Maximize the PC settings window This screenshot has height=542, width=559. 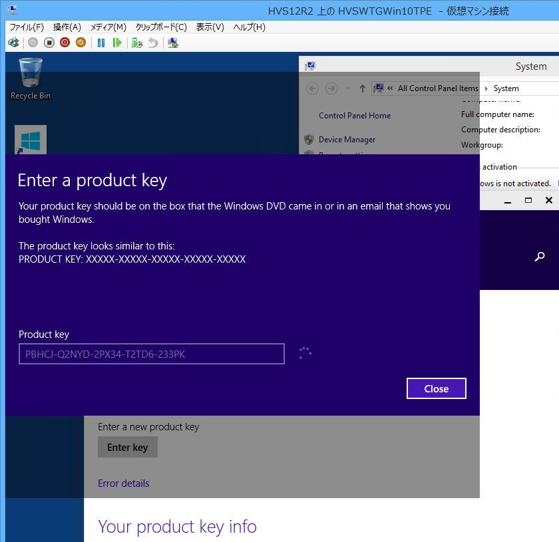(528, 200)
